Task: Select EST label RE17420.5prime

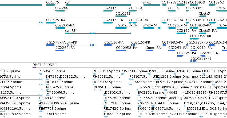Action: click(x=117, y=109)
